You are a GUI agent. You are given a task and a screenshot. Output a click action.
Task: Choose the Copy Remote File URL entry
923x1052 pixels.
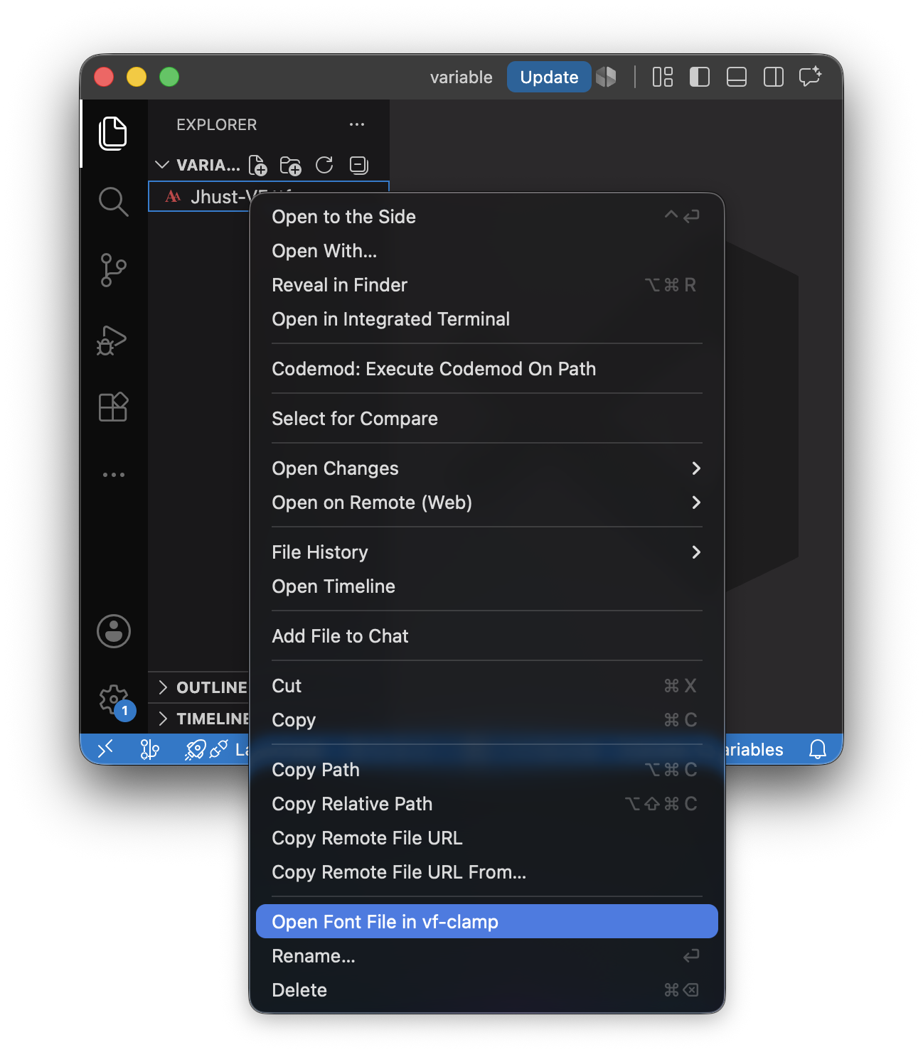pos(487,837)
